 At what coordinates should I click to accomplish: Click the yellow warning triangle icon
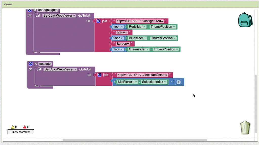[12, 127]
